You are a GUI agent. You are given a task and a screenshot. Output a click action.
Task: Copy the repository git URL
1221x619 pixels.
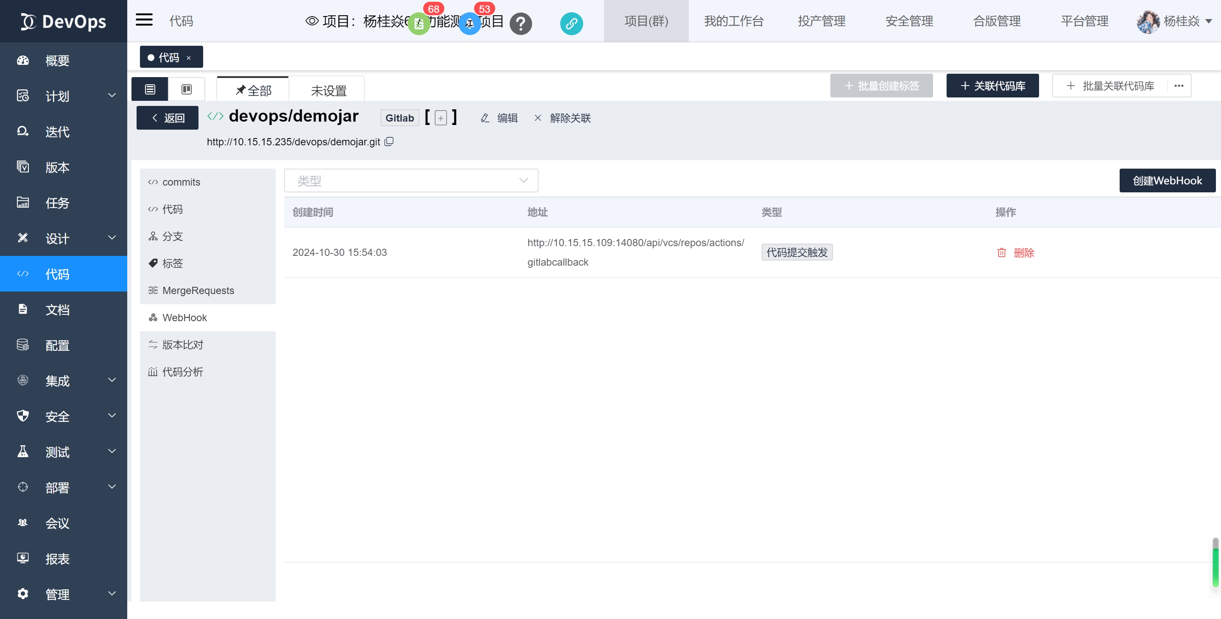pyautogui.click(x=388, y=142)
